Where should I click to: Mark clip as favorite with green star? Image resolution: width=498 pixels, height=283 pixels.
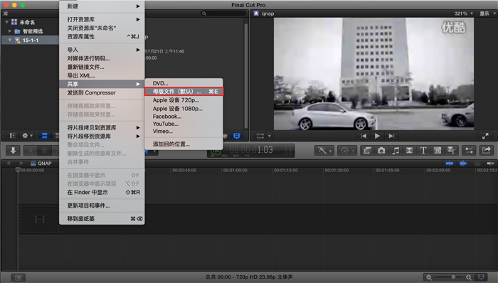31,150
